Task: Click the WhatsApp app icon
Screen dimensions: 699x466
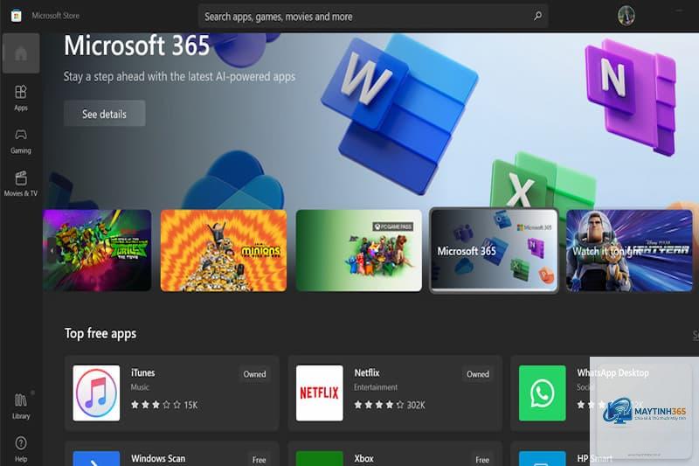Action: coord(542,393)
